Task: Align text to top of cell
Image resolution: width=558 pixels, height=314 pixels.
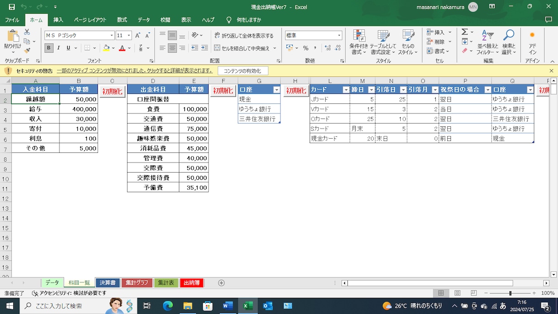Action: 162,35
